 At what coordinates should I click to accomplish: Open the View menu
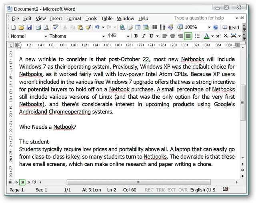[x=41, y=18]
